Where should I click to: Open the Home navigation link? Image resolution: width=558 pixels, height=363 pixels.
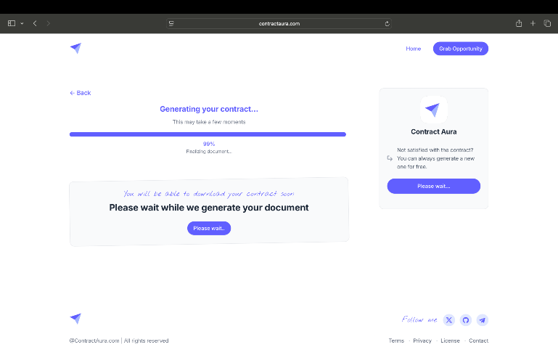pyautogui.click(x=413, y=49)
